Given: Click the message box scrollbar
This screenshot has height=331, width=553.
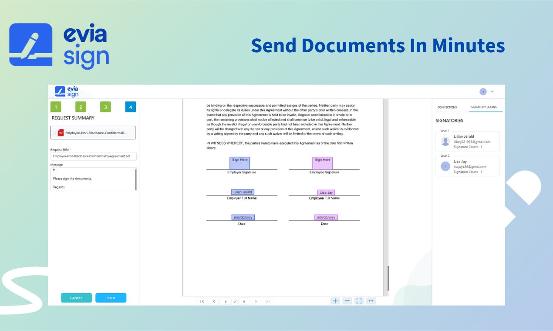Looking at the screenshot, I should tap(136, 179).
